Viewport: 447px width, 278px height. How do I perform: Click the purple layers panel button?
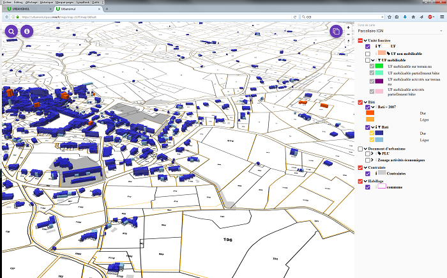click(x=336, y=31)
